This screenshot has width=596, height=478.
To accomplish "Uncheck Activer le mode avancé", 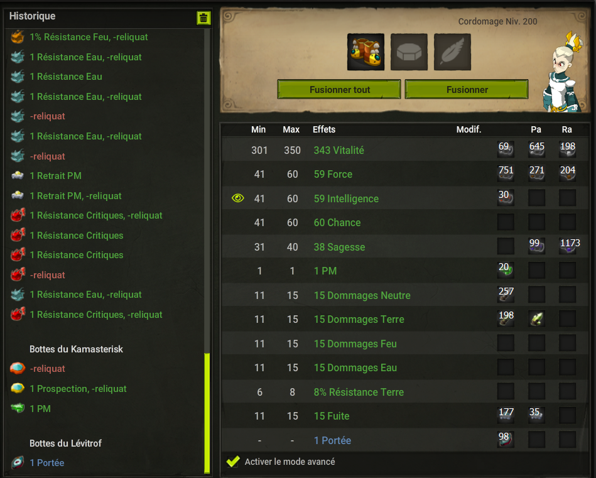I will coord(232,462).
